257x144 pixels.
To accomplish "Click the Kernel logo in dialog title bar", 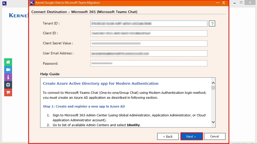I will pyautogui.click(x=32, y=3).
